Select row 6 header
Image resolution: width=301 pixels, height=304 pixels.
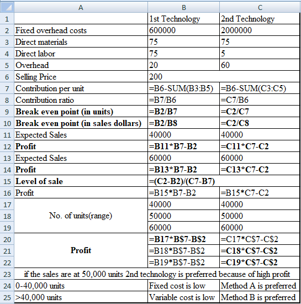[x=7, y=77]
